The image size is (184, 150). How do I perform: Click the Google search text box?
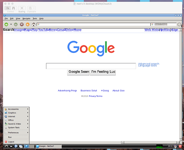pos(91,66)
